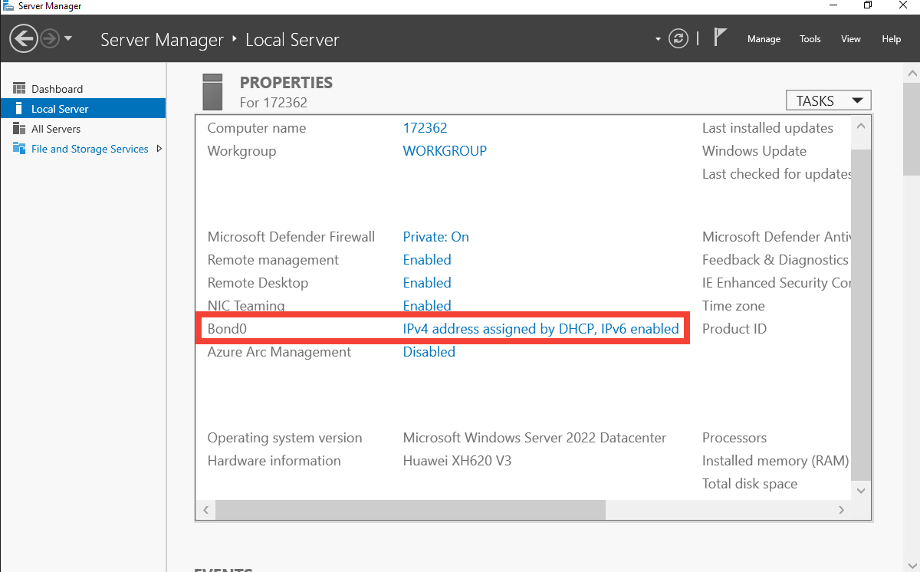920x572 pixels.
Task: Click the Private: On firewall link
Action: pyautogui.click(x=435, y=237)
